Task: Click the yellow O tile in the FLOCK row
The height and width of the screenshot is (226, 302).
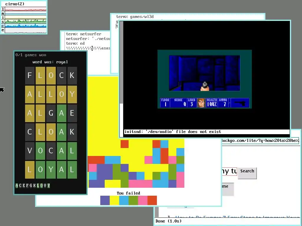Action: (51, 76)
